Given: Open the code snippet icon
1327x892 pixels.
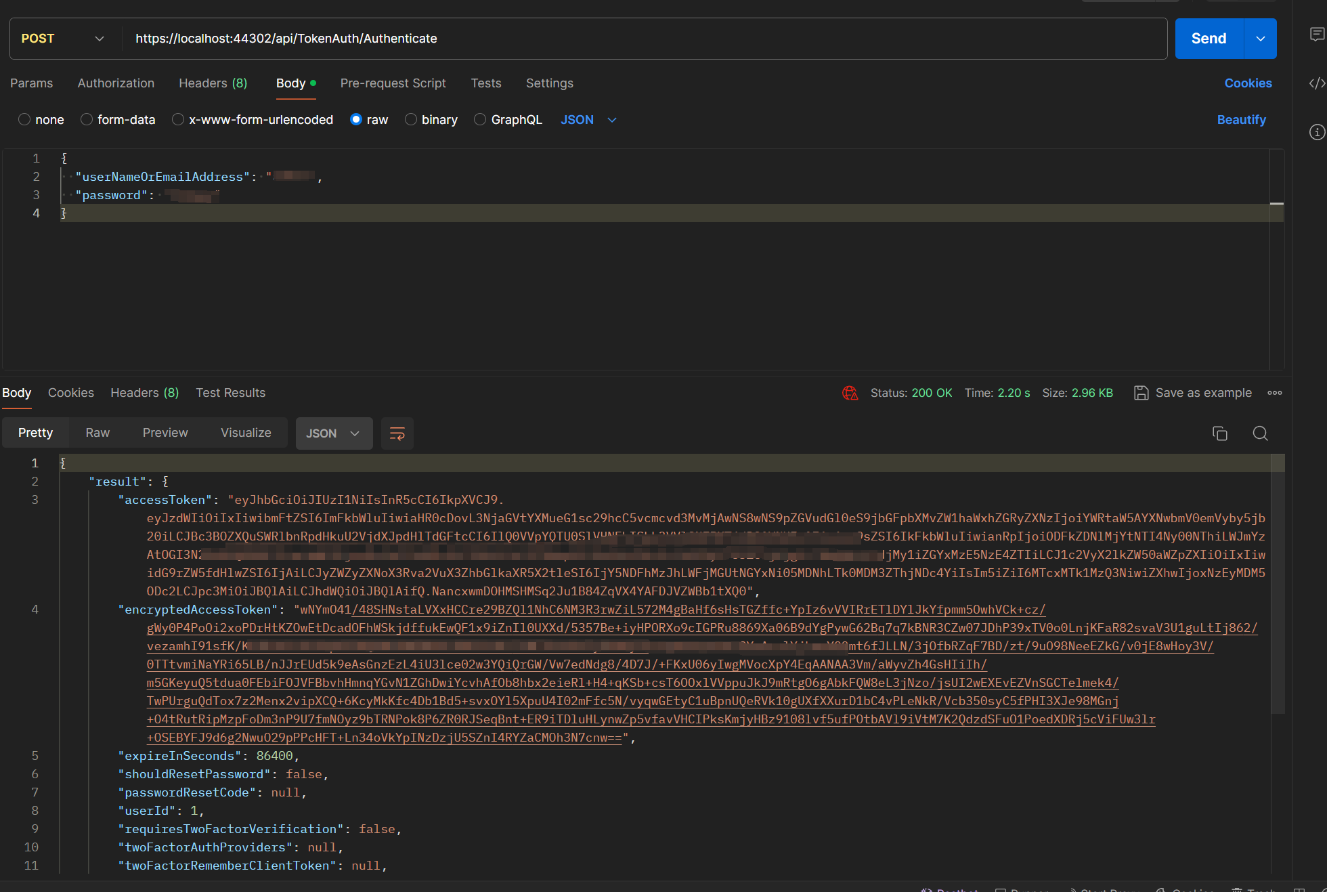Looking at the screenshot, I should [1317, 83].
